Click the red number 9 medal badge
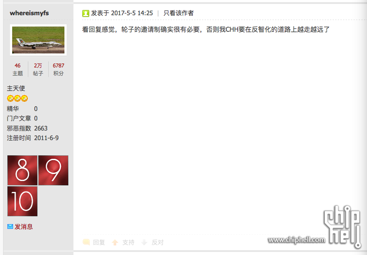 (54, 170)
